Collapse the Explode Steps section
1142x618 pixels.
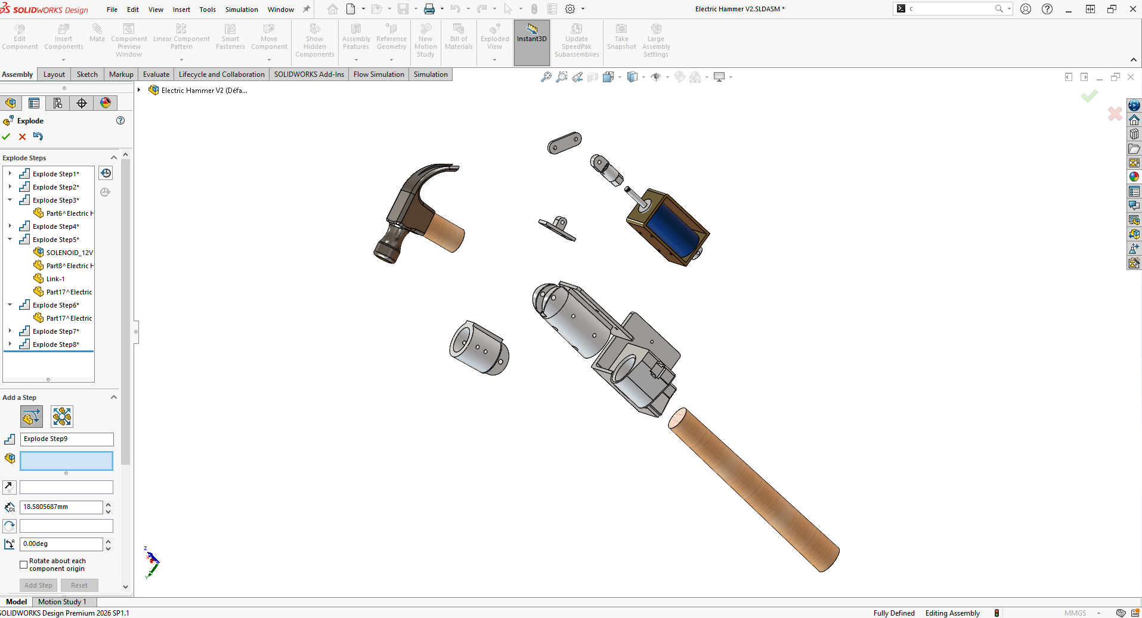click(x=114, y=158)
